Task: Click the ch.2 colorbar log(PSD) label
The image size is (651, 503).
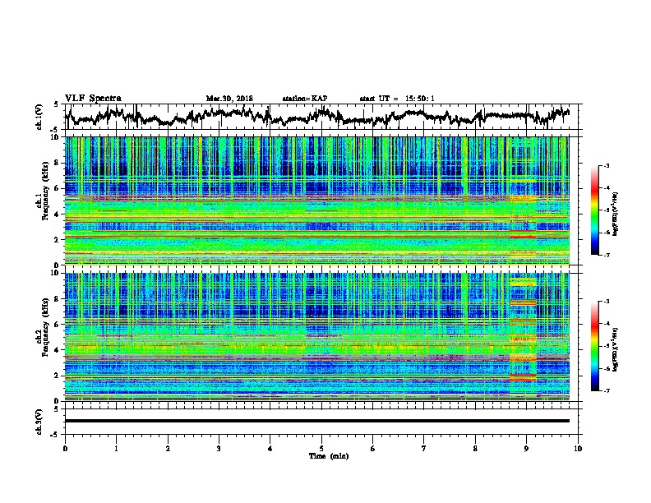Action: click(615, 349)
